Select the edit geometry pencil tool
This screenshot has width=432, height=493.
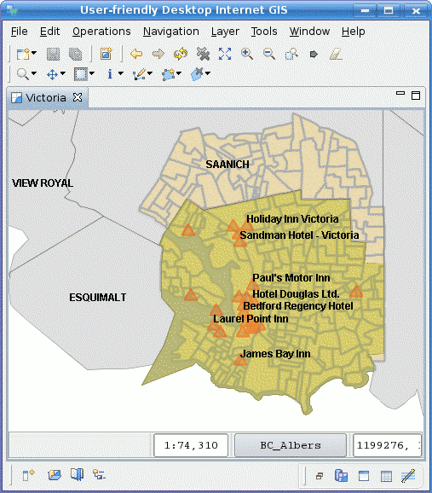pos(139,74)
